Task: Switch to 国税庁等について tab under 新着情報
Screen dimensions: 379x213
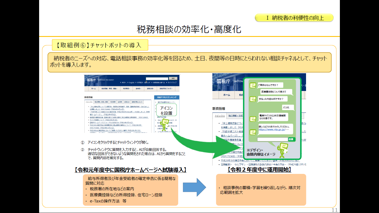Action: click(137, 102)
